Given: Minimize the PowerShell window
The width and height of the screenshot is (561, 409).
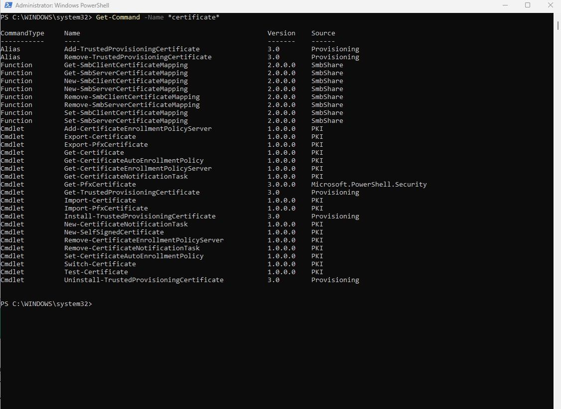Looking at the screenshot, I should [505, 5].
